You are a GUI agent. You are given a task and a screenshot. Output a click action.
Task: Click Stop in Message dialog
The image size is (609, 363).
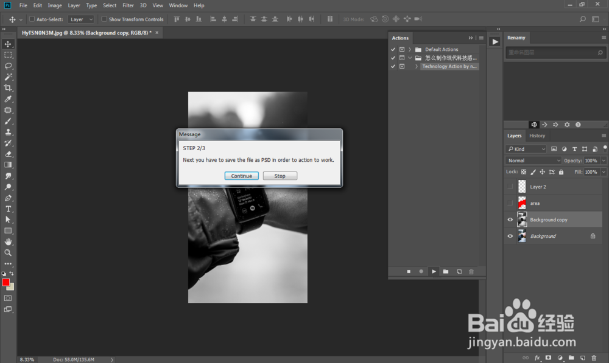tap(280, 176)
